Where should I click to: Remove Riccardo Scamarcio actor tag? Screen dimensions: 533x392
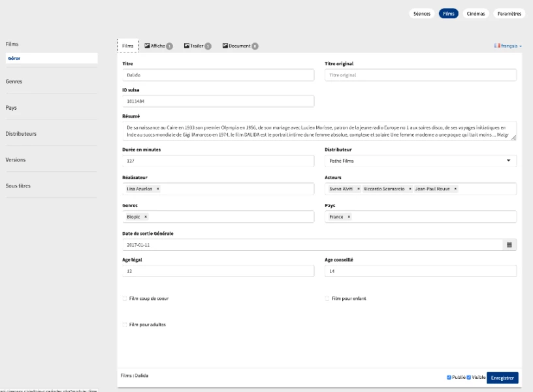click(x=410, y=189)
